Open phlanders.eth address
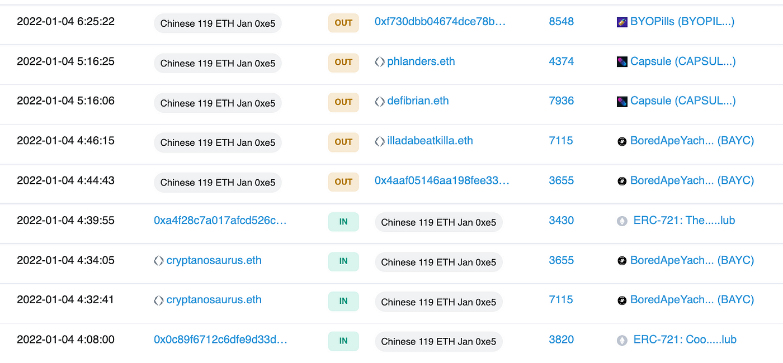783x363 pixels. [421, 61]
